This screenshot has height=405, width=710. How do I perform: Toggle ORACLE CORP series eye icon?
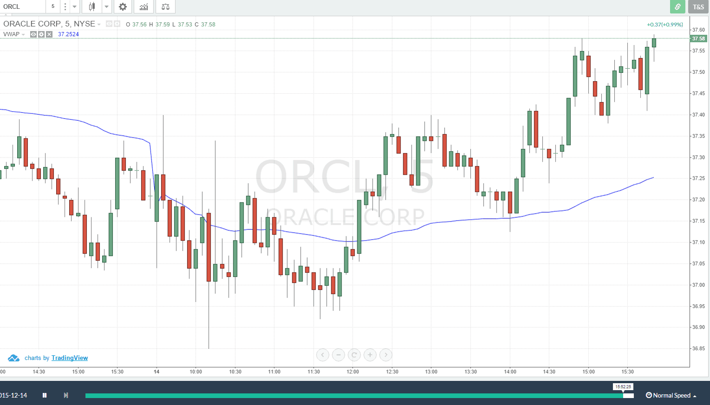[x=108, y=24]
